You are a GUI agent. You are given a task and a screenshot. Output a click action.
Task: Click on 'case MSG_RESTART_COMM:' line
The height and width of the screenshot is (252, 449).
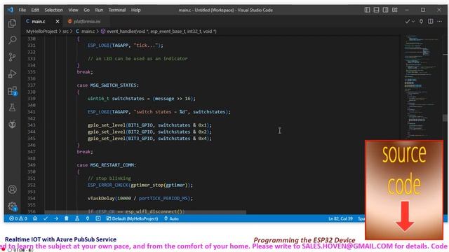[106, 165]
